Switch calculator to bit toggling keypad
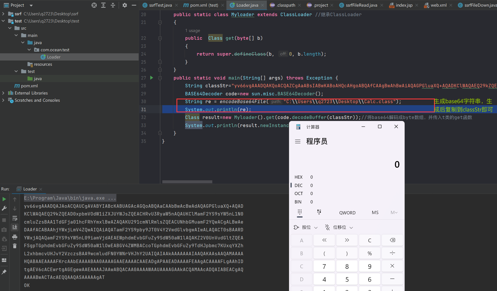This screenshot has width=497, height=291. click(x=319, y=212)
